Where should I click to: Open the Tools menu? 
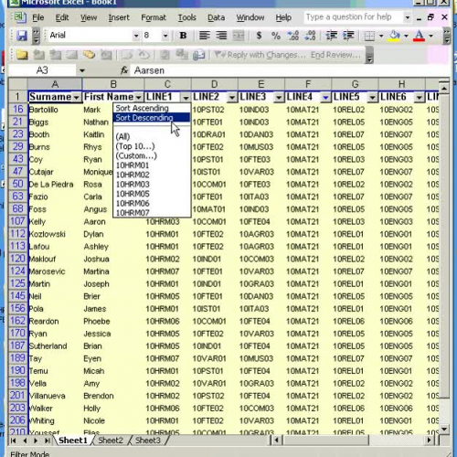pos(186,17)
